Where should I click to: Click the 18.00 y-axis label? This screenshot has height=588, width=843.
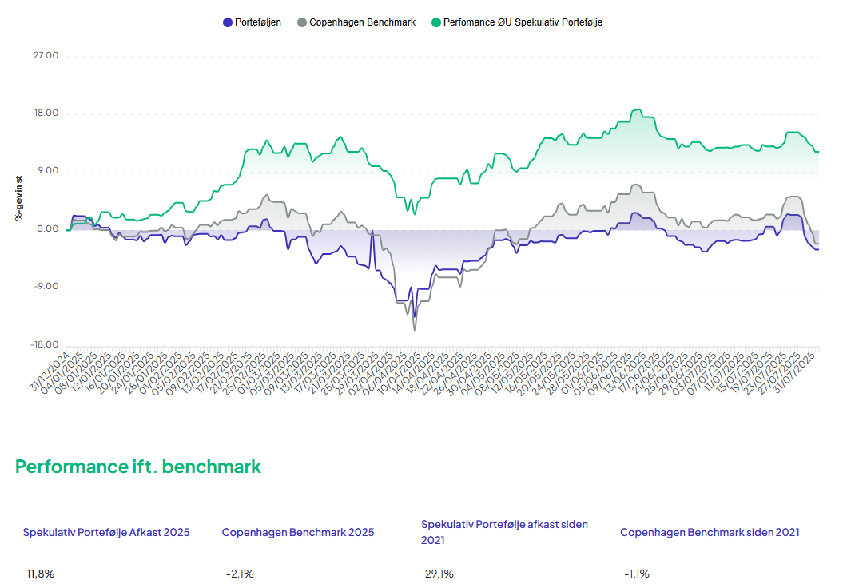46,113
